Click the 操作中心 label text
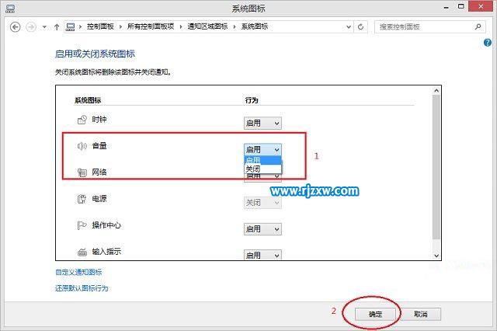The height and width of the screenshot is (331, 497). click(x=106, y=225)
